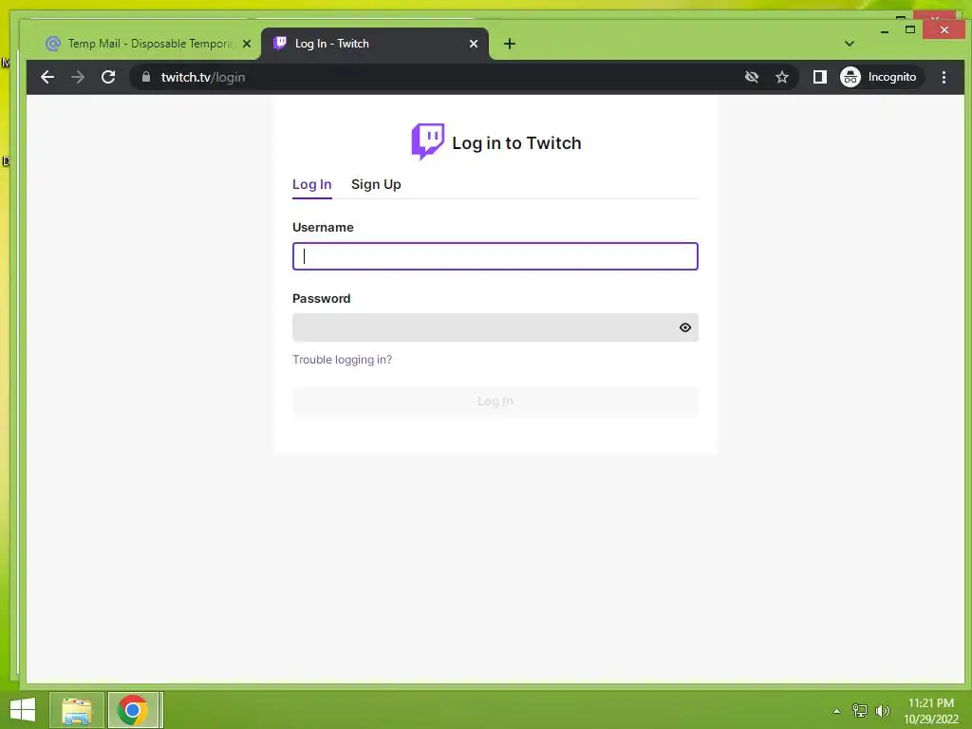
Task: Close the Temp Mail tab
Action: (x=247, y=44)
